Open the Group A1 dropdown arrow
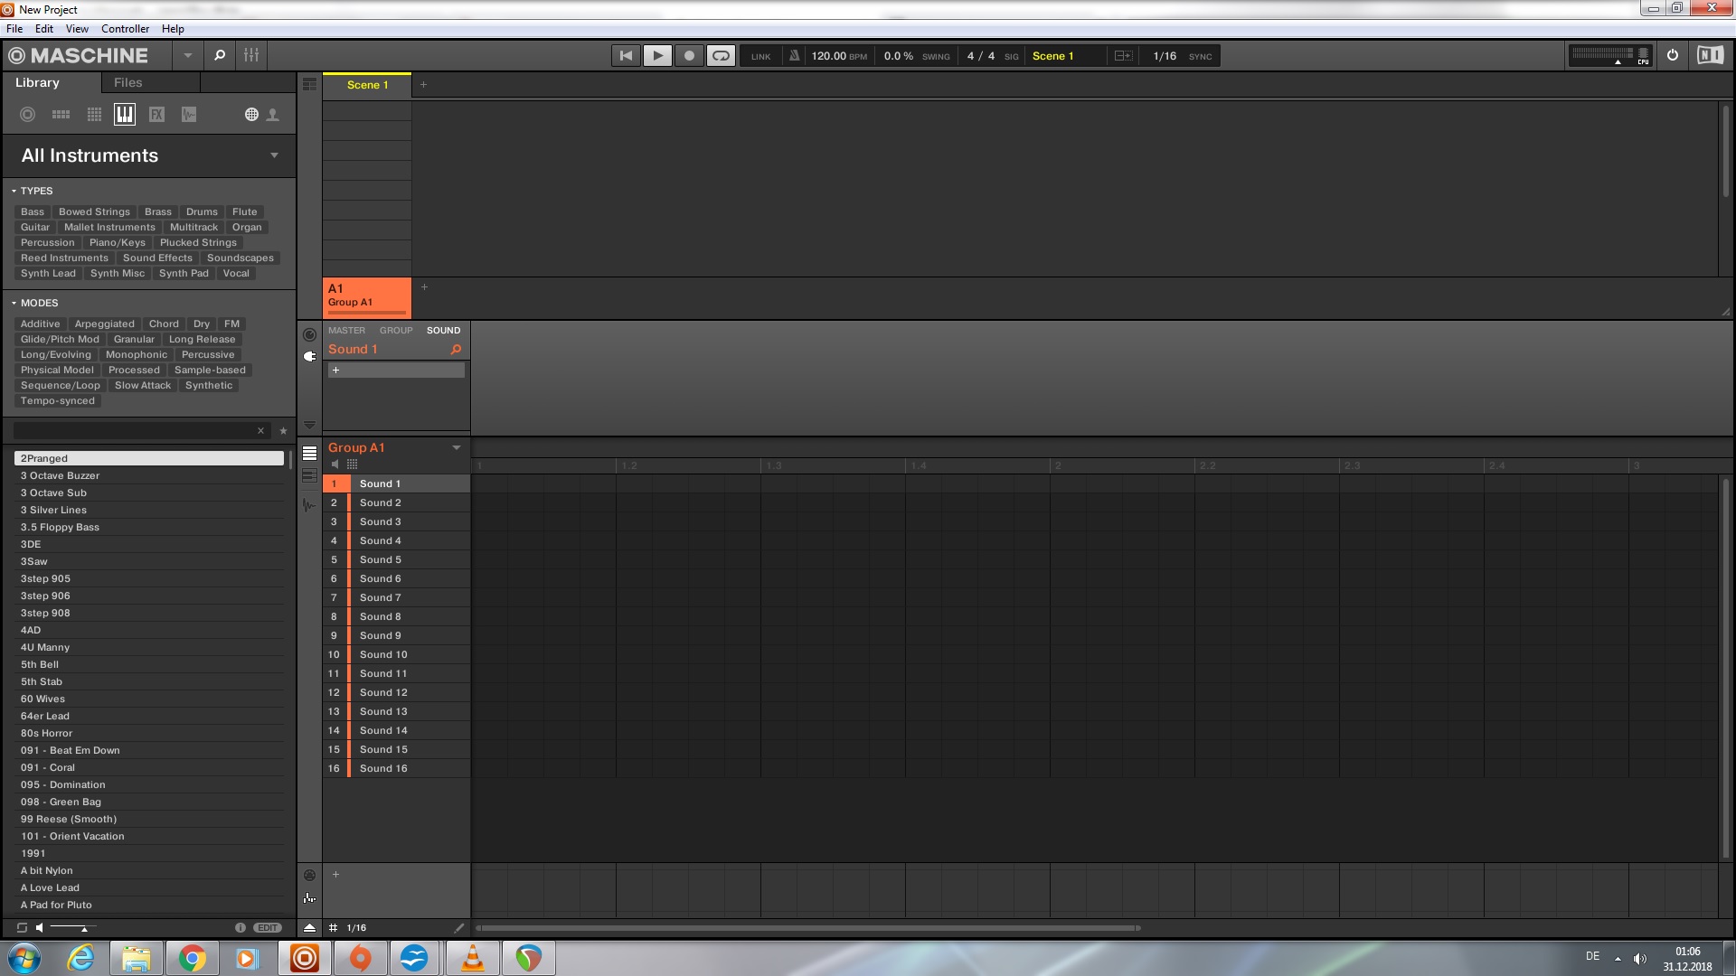Viewport: 1736px width, 976px height. (x=456, y=448)
